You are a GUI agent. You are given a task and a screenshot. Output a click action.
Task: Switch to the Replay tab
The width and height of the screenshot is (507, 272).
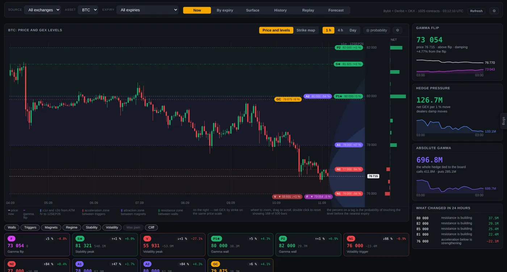pos(308,10)
